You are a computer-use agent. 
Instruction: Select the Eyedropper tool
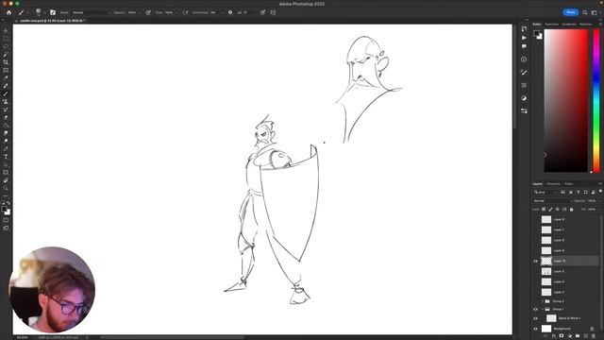[6, 77]
